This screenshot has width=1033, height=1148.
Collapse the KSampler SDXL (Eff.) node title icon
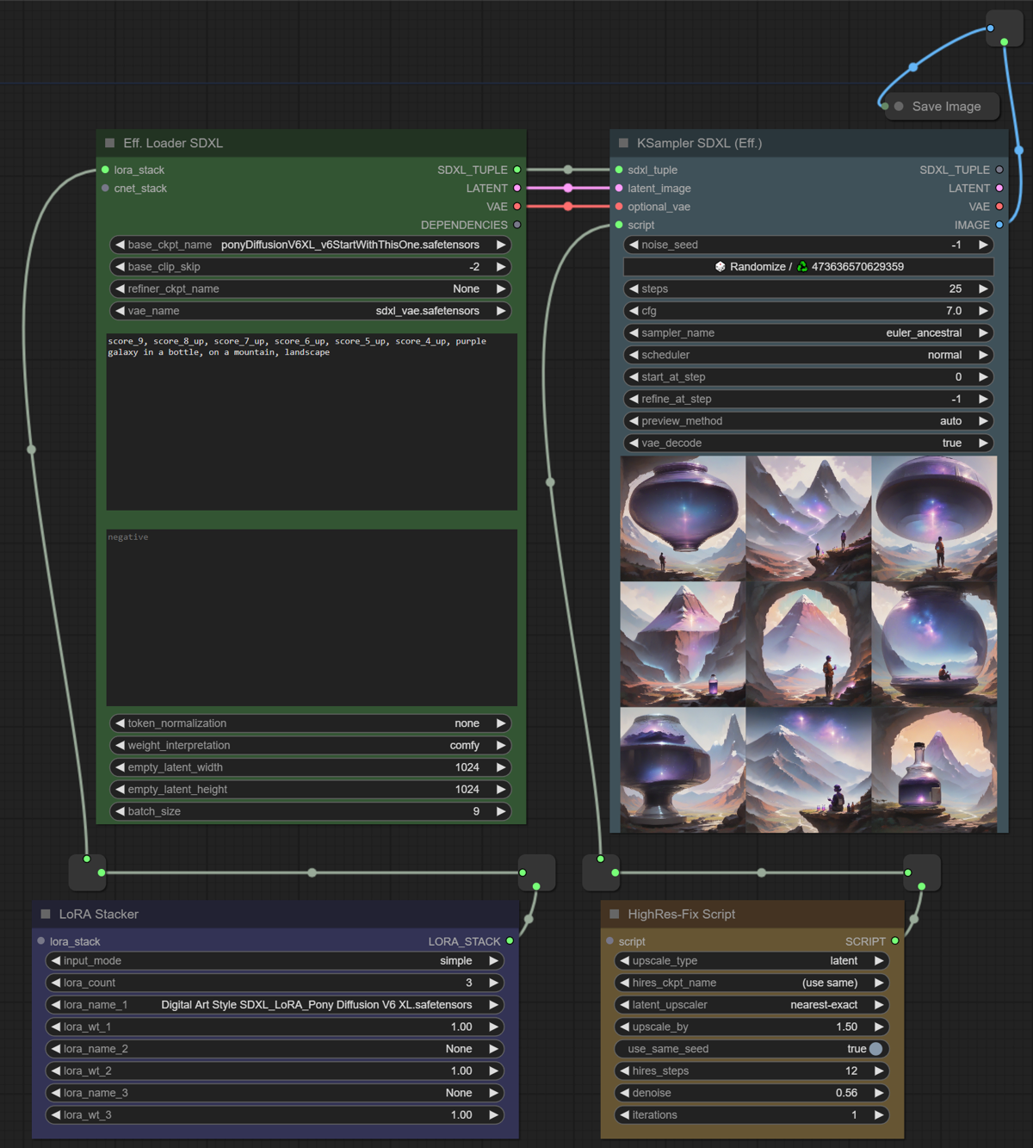[622, 143]
